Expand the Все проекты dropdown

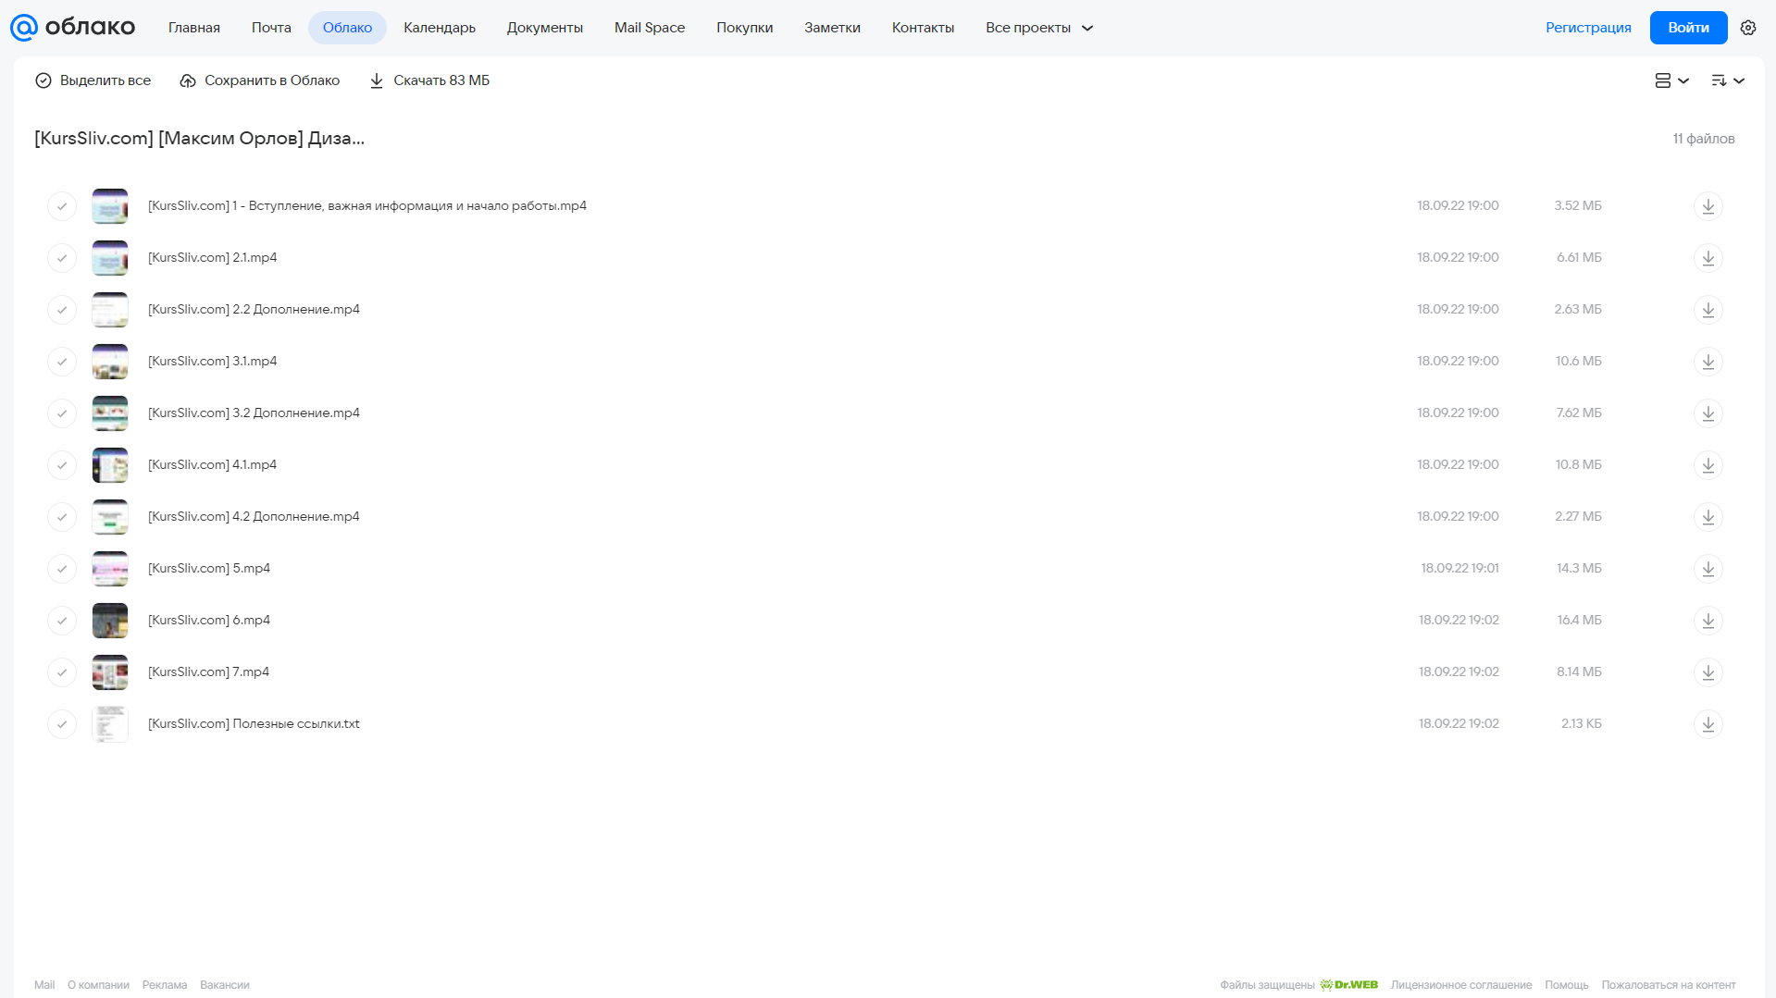1039,28
